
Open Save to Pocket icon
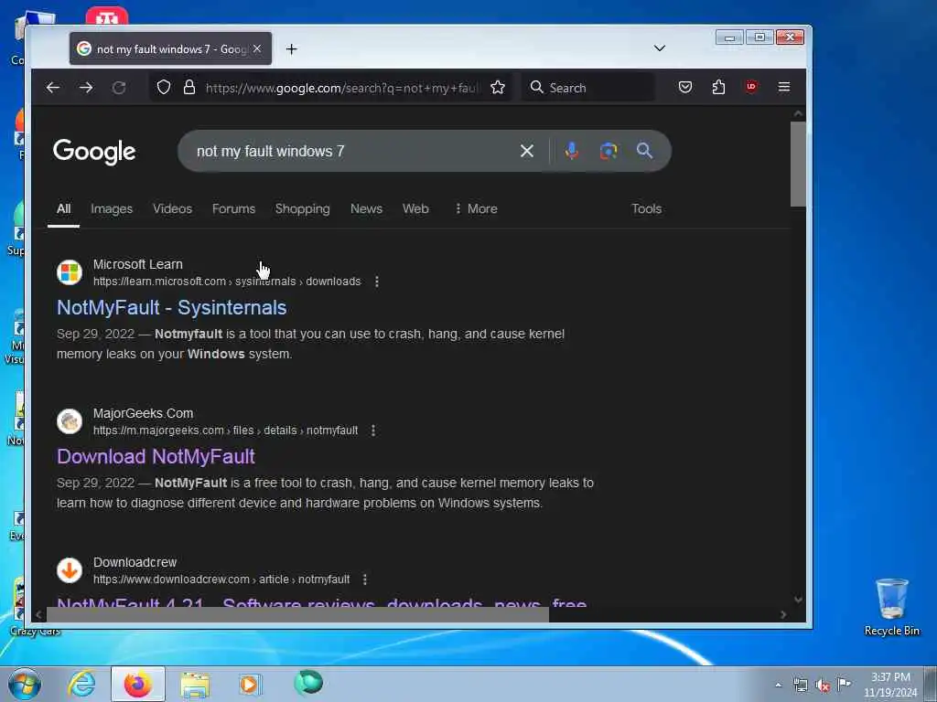coord(685,87)
